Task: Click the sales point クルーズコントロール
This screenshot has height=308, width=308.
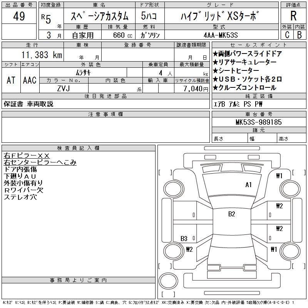Action: 245,88
